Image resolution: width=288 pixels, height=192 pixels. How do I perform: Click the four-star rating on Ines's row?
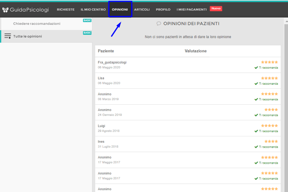[x=271, y=141]
